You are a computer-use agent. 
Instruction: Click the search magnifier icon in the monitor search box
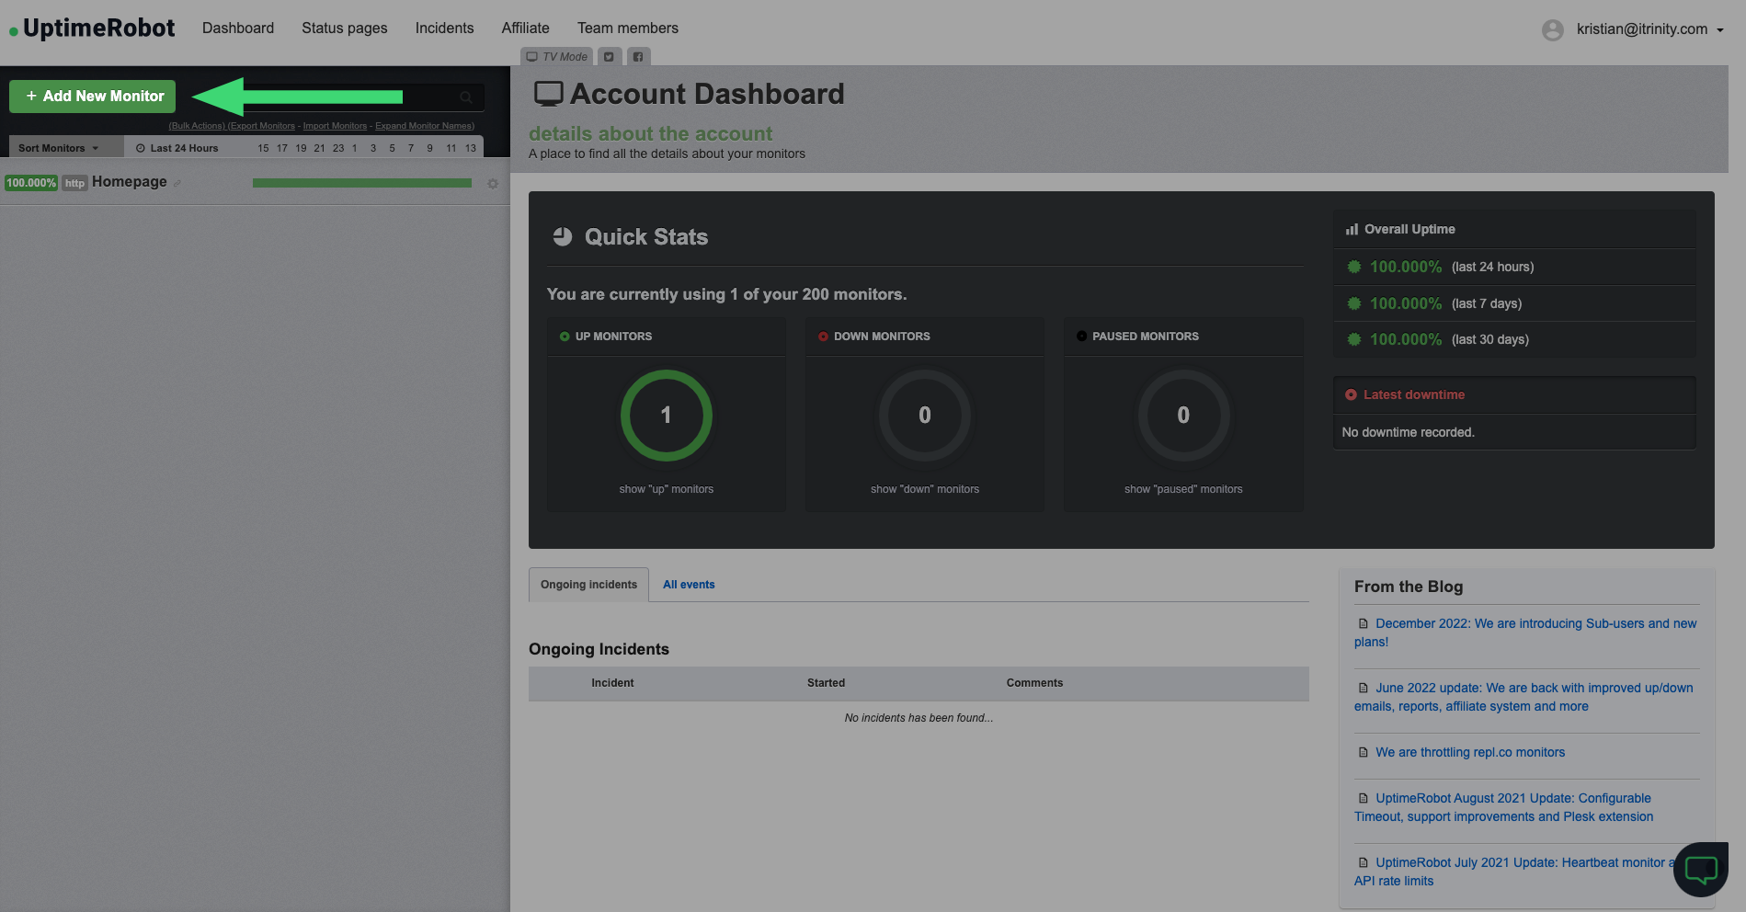[466, 97]
